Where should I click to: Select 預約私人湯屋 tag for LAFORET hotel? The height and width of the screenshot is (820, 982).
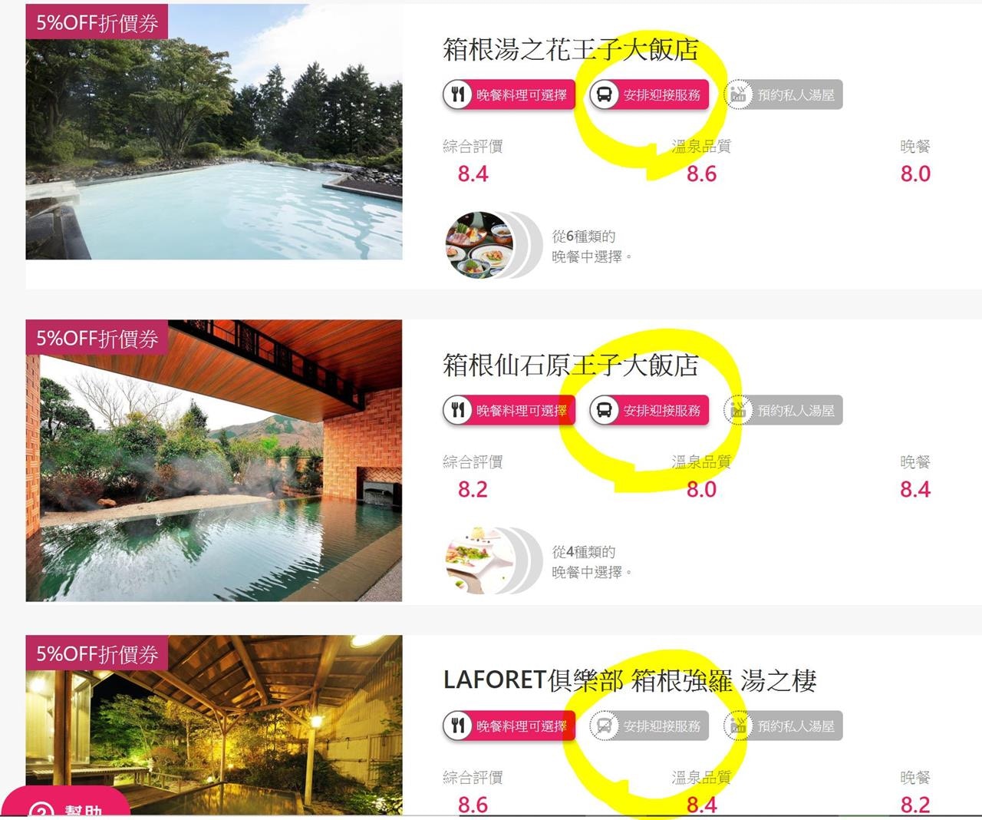click(783, 726)
